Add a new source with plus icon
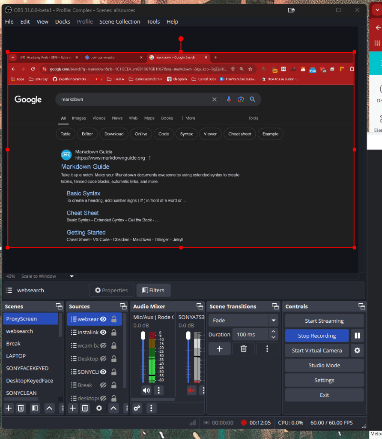 tap(73, 408)
